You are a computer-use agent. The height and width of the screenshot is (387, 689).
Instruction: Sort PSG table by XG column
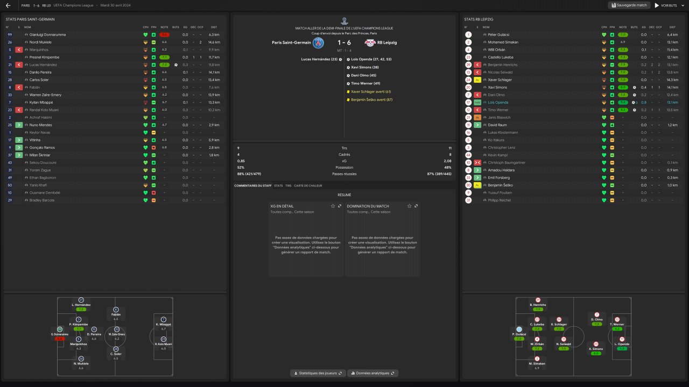[185, 27]
